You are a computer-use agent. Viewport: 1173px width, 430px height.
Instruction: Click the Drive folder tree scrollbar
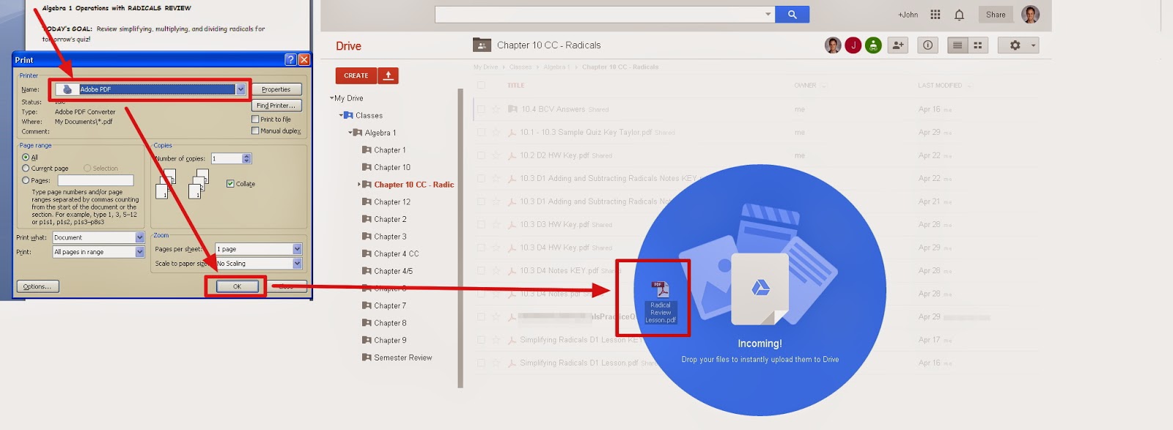[460, 238]
